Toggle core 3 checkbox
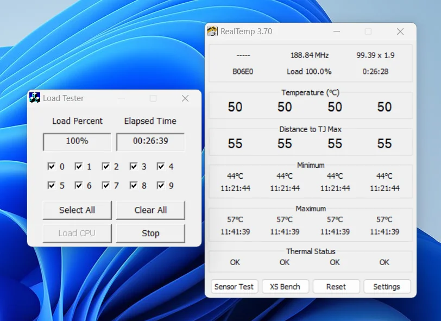The height and width of the screenshot is (321, 441). [x=133, y=166]
